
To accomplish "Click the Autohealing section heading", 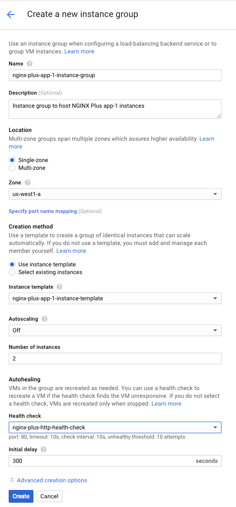I will [25, 379].
